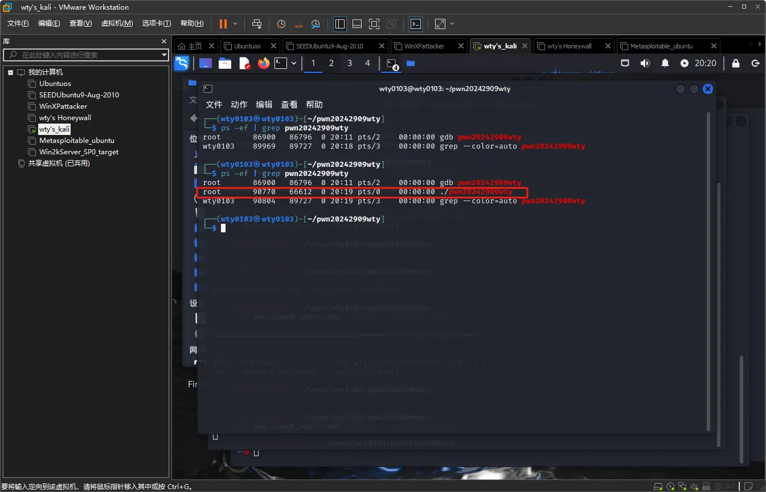This screenshot has height=492, width=766.
Task: Click the terminal window scrollbar
Action: pyautogui.click(x=708, y=270)
